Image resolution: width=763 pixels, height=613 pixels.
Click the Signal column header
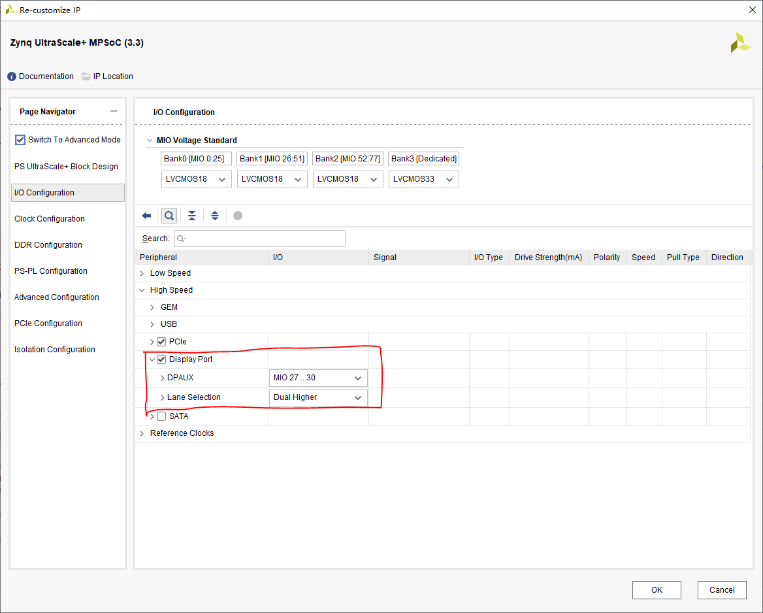click(x=419, y=257)
